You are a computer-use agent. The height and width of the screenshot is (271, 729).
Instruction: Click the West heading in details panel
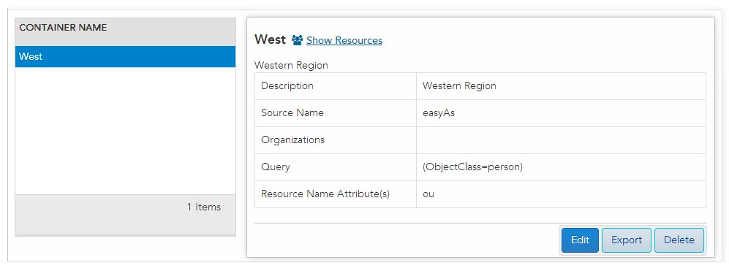(x=270, y=39)
